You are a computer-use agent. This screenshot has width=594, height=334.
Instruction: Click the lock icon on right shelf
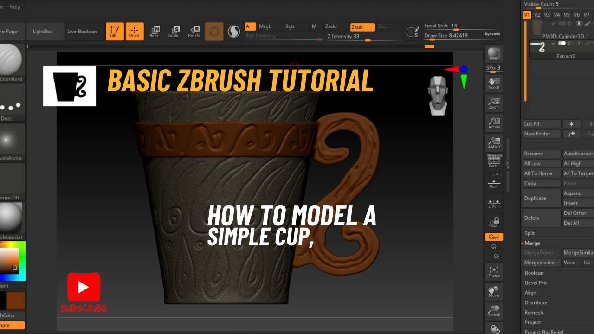pyautogui.click(x=494, y=222)
